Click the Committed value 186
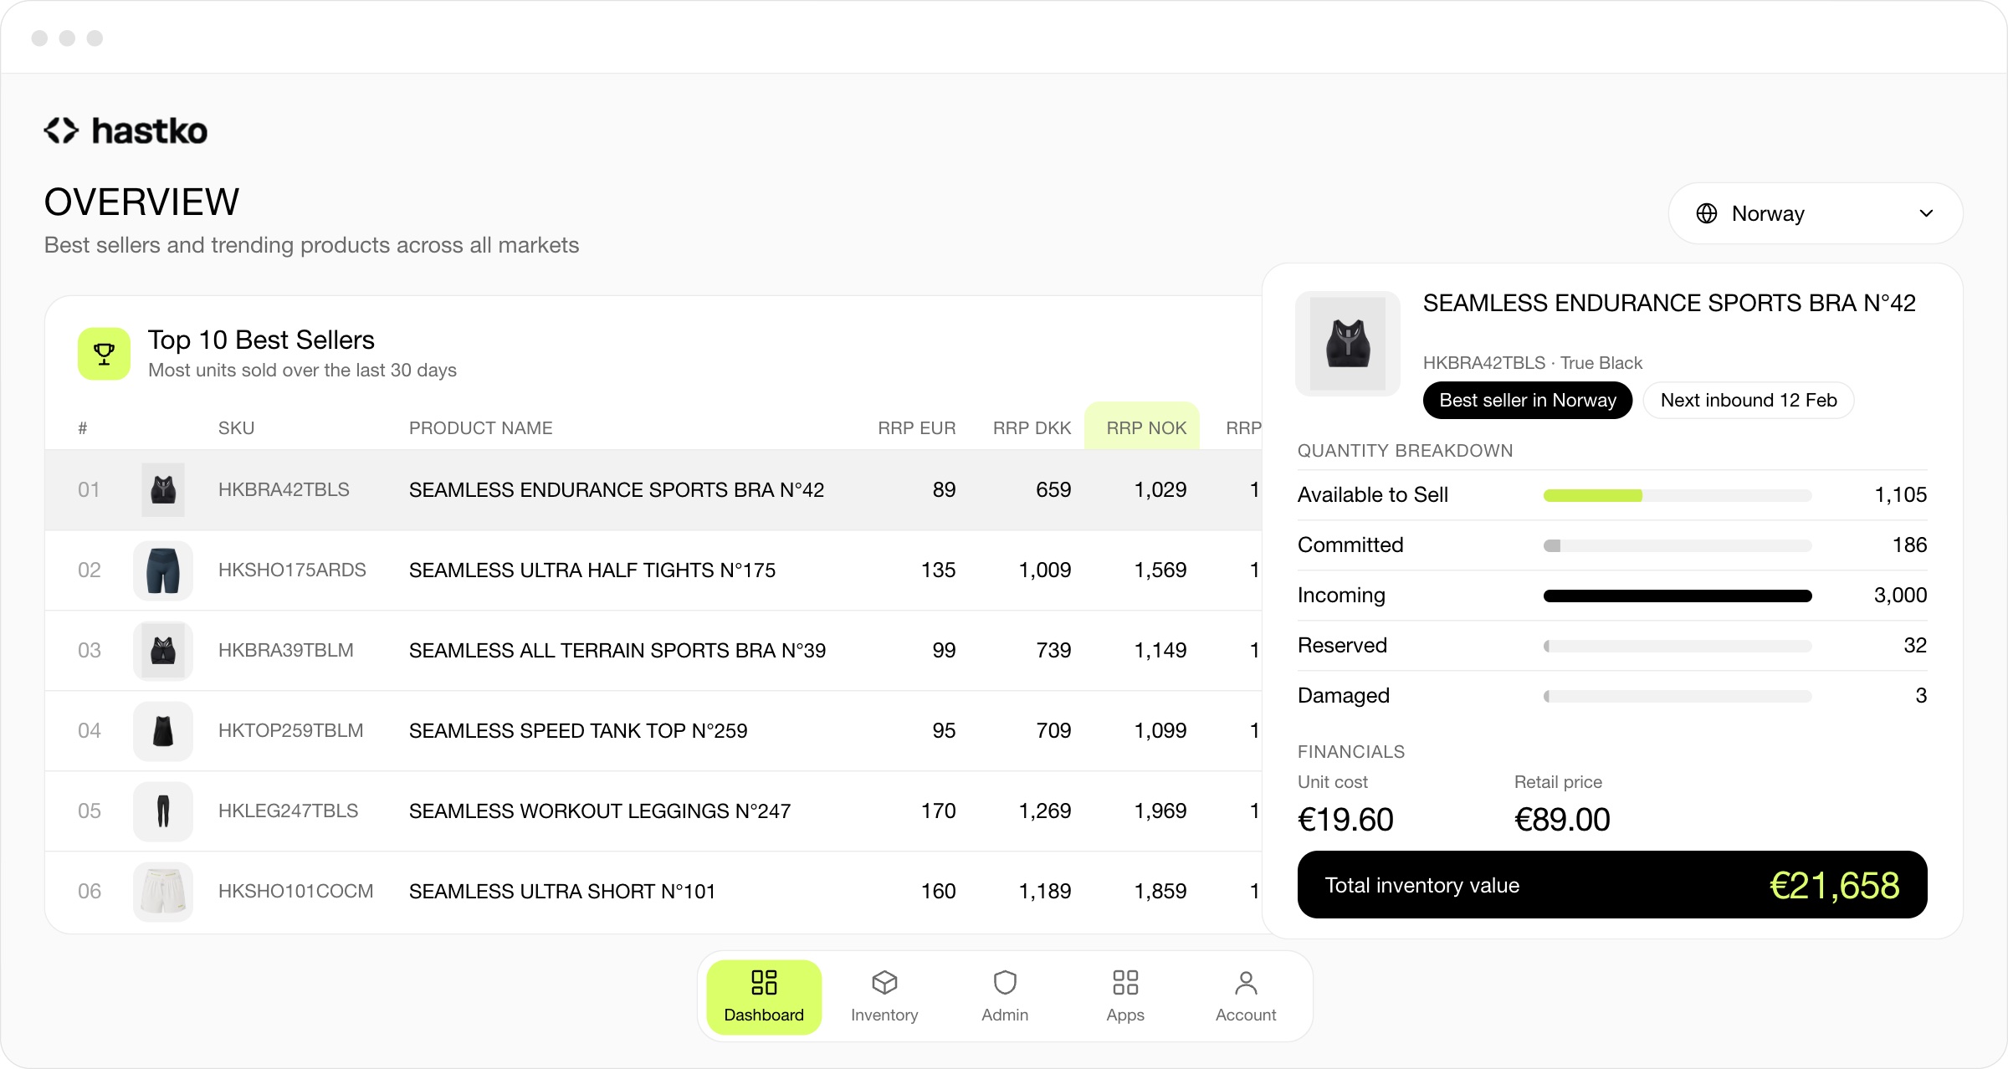Screen dimensions: 2008x1069 (1909, 545)
